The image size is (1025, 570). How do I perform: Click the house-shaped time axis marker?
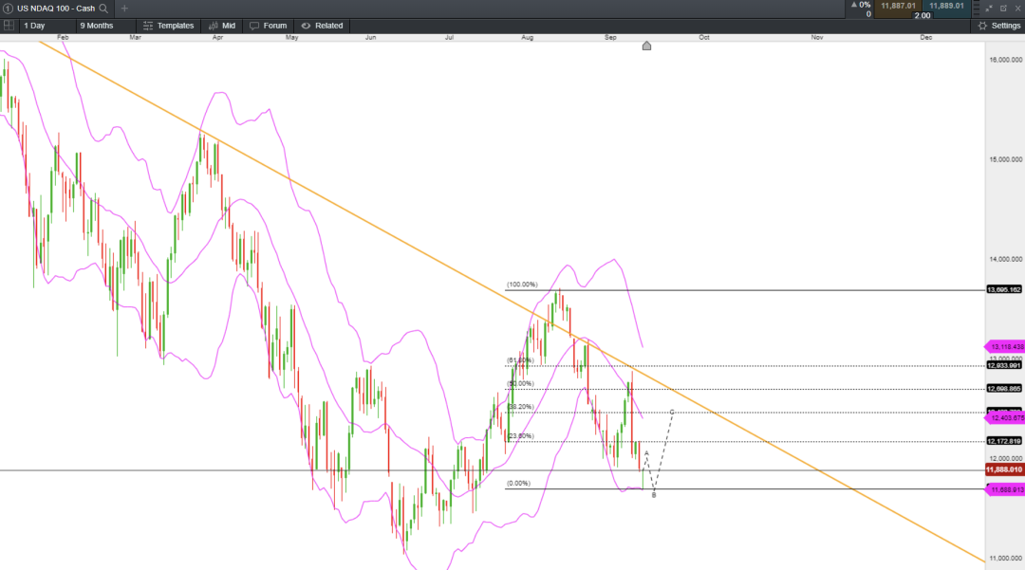646,46
